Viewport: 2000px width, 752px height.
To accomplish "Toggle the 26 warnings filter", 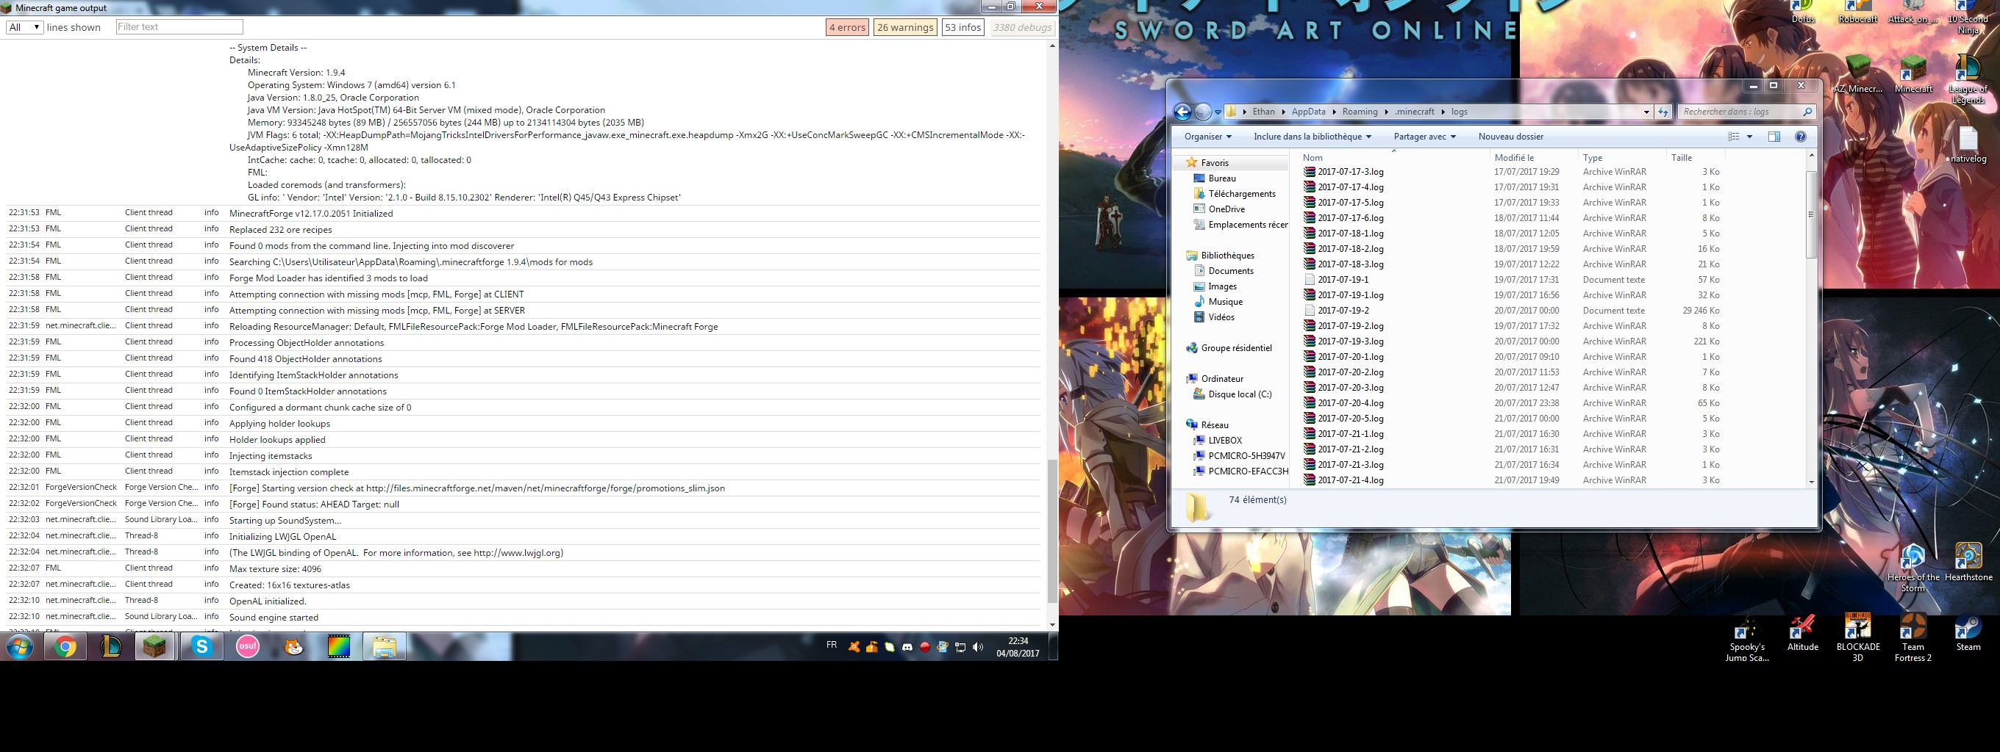I will pos(905,27).
